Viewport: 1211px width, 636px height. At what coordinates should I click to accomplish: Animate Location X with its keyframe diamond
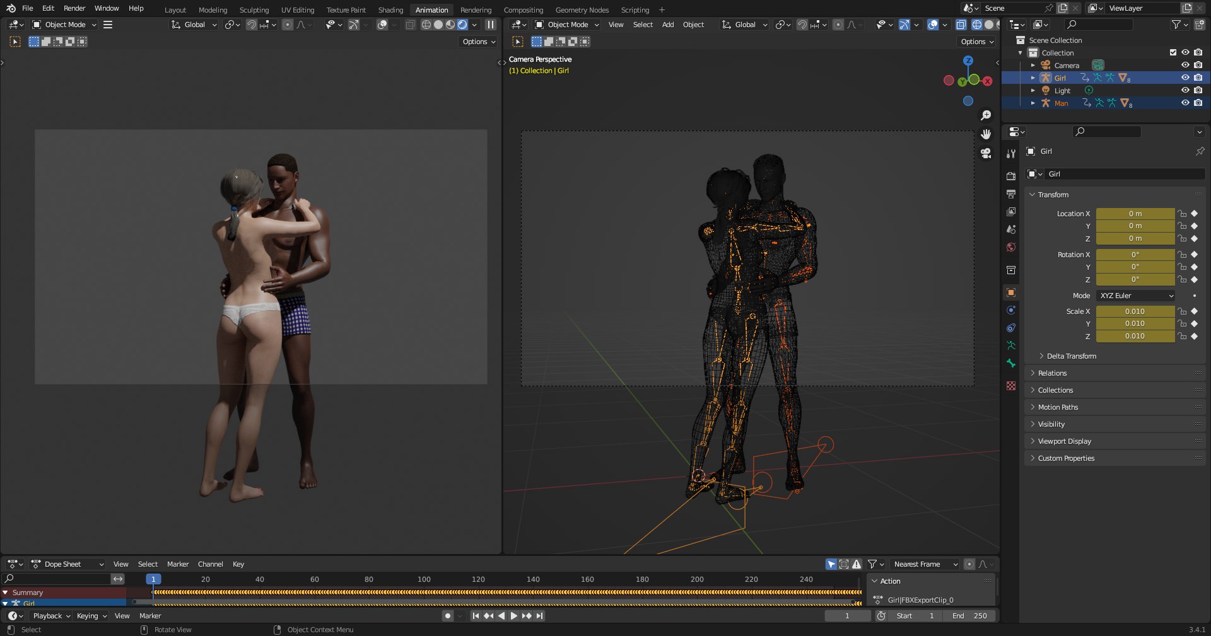coord(1194,214)
